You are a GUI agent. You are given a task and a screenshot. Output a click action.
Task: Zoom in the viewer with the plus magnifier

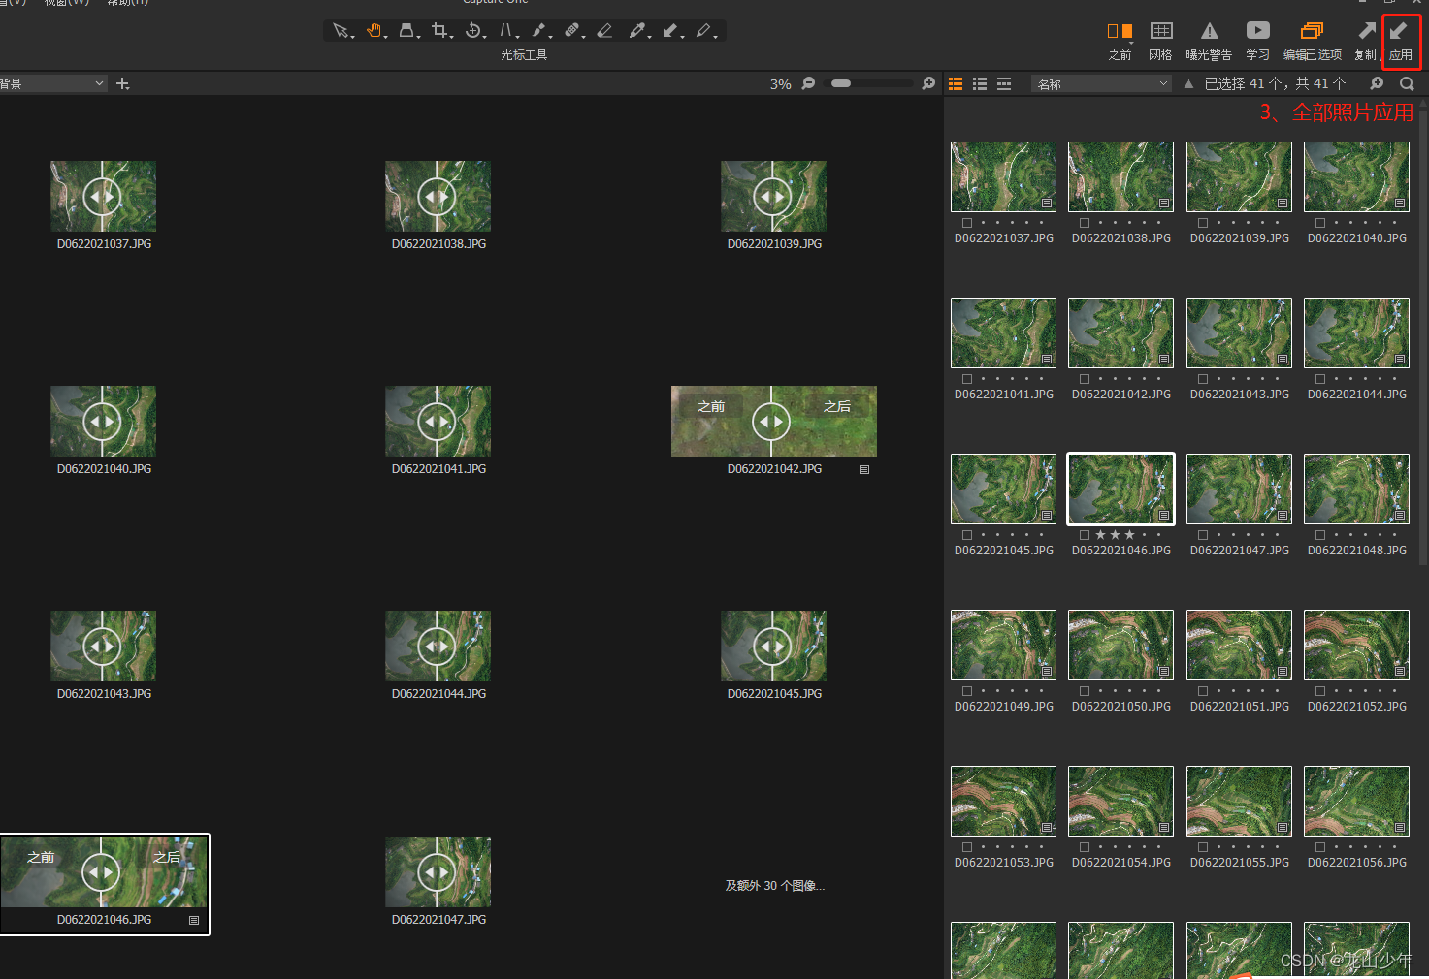[x=928, y=83]
